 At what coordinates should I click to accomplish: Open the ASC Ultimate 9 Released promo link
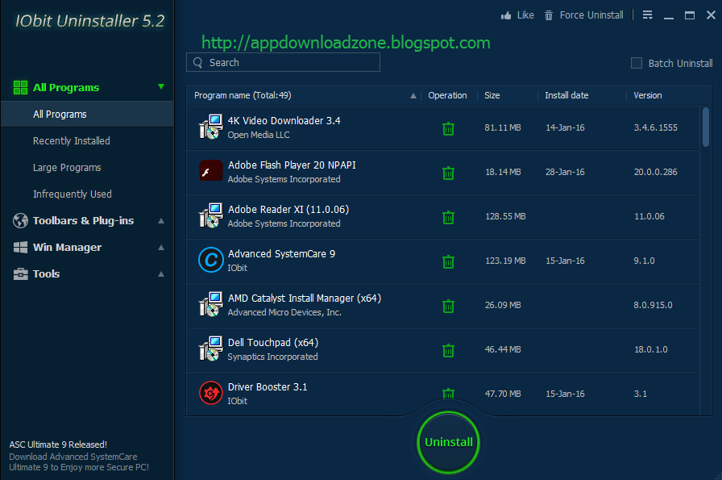pyautogui.click(x=58, y=445)
